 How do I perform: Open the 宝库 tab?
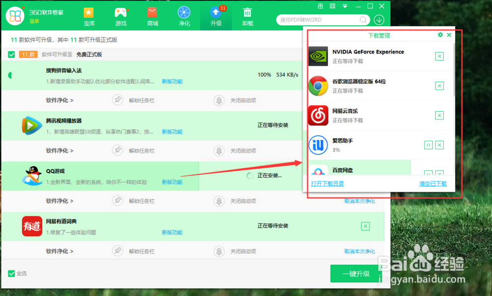(89, 17)
